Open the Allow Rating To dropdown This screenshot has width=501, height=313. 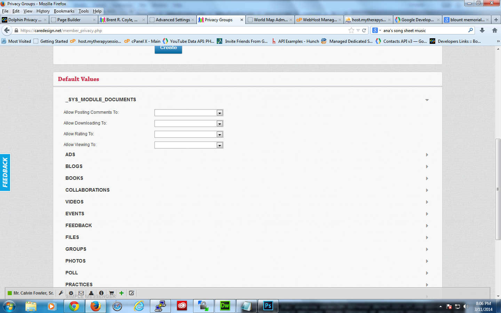(189, 134)
